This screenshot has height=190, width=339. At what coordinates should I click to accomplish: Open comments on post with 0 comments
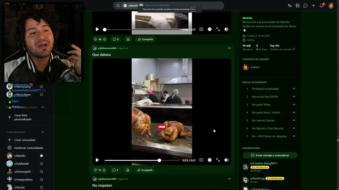pyautogui.click(x=116, y=39)
